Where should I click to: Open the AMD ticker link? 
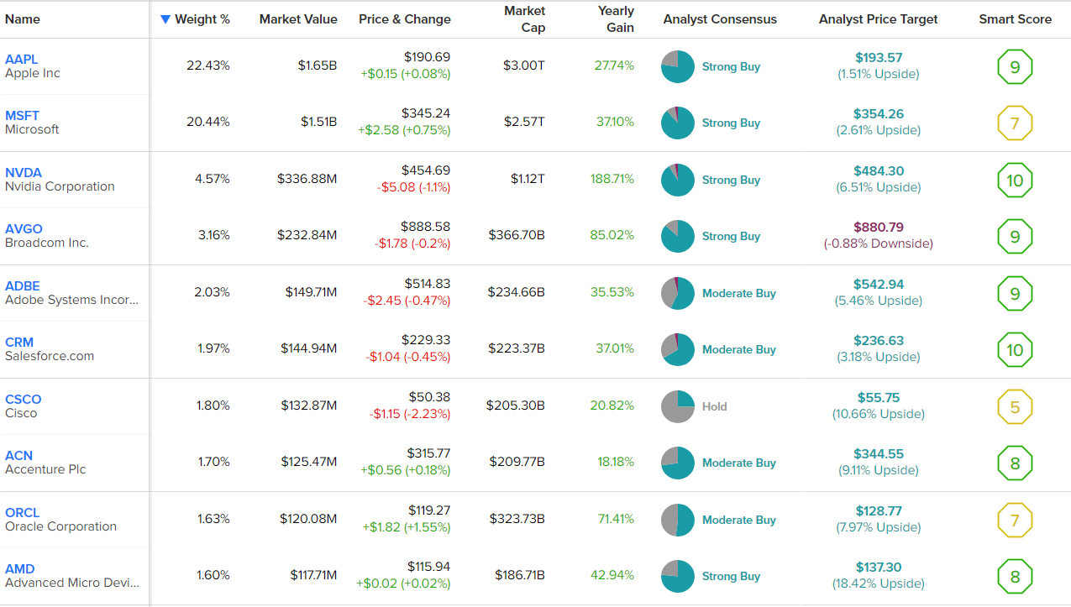(20, 568)
